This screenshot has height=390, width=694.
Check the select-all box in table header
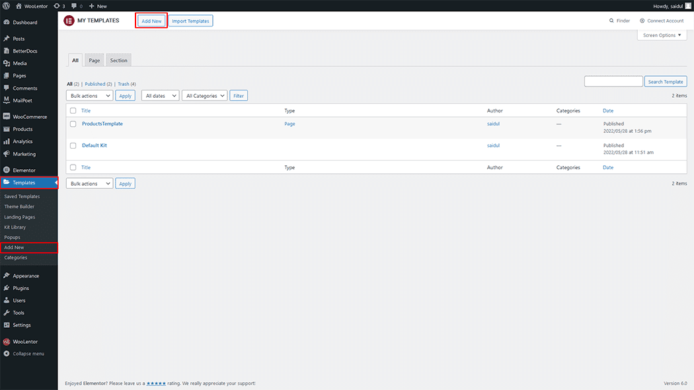click(73, 110)
